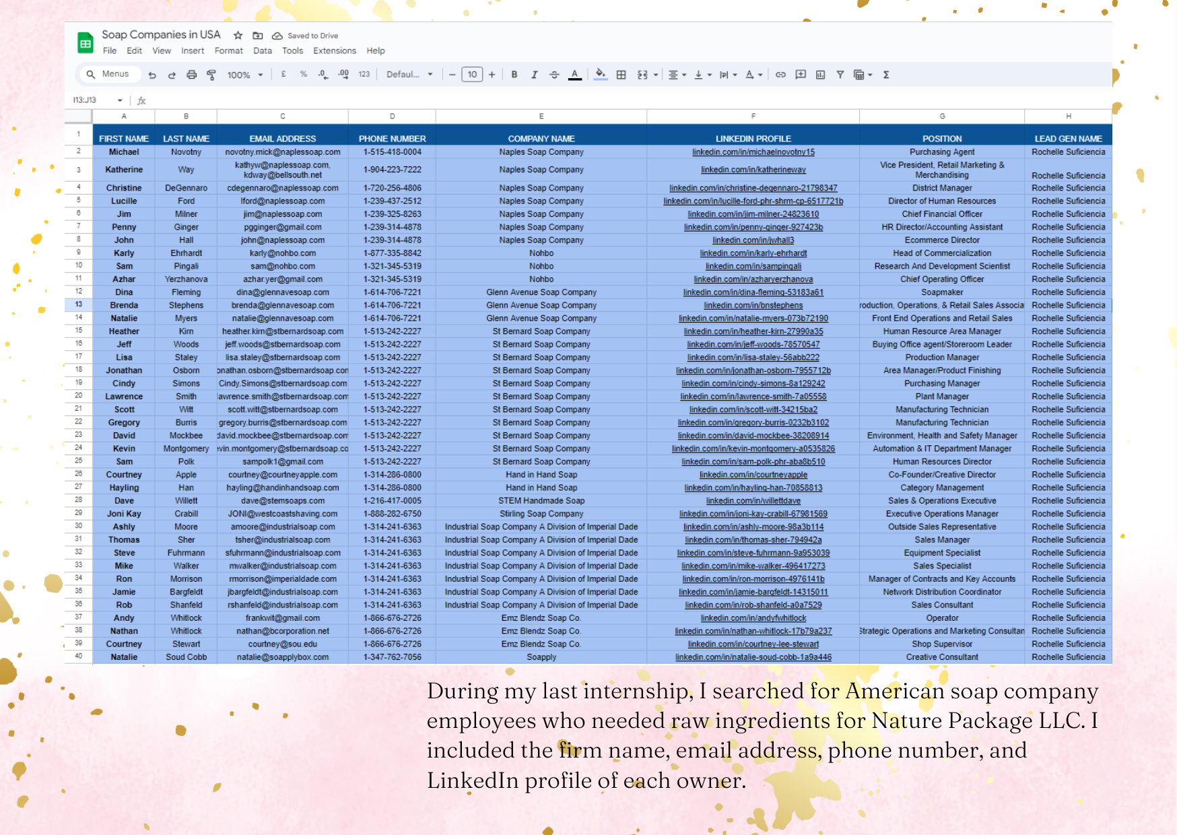Click the Google Sheets home logo
The height and width of the screenshot is (835, 1177).
pyautogui.click(x=86, y=43)
